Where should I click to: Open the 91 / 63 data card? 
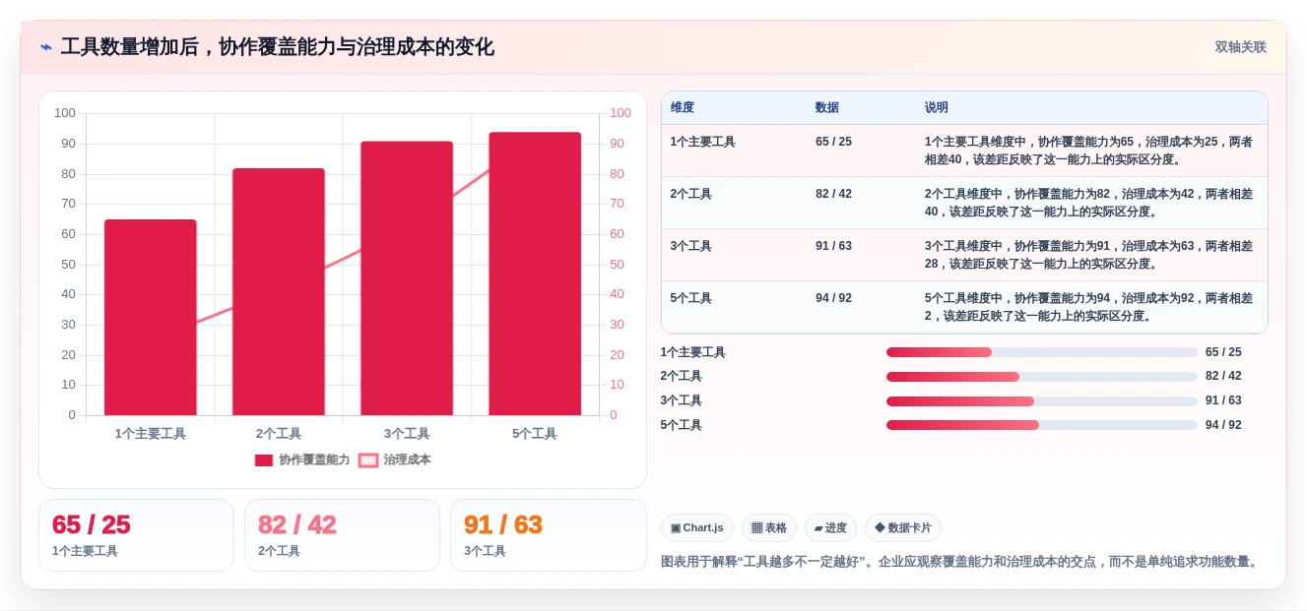click(x=549, y=535)
